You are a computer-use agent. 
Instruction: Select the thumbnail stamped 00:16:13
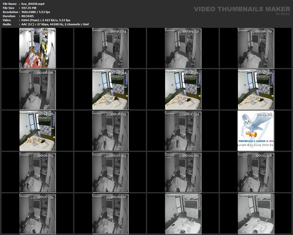[110, 131]
